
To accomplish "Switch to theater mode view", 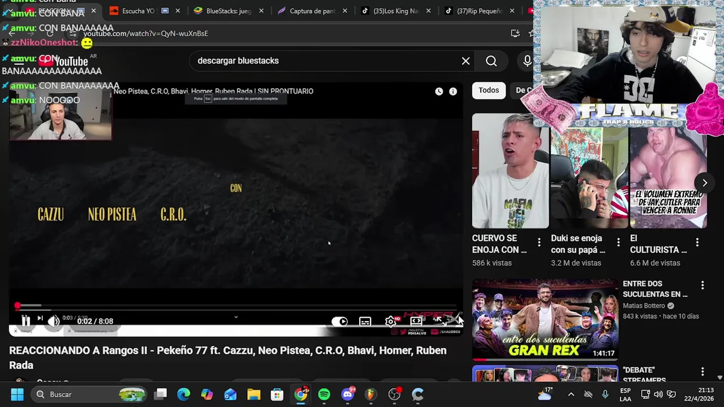I will coord(416,321).
